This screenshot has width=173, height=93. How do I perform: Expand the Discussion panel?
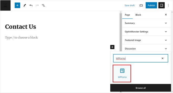146,48
